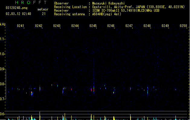Click the 0250 time marker
The width and height of the screenshot is (190, 120).
(x=183, y=26)
